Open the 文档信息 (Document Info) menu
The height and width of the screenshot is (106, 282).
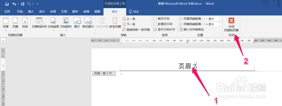coord(53,24)
